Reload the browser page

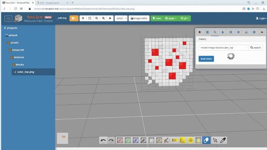click(15, 9)
